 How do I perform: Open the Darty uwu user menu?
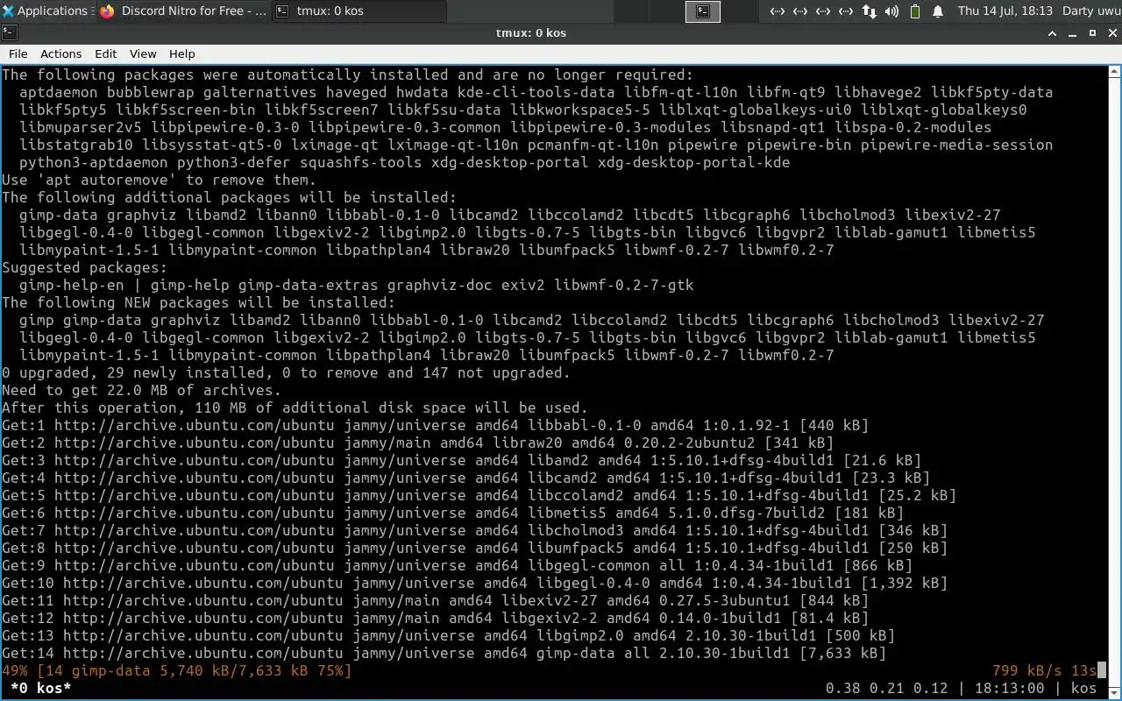point(1090,11)
